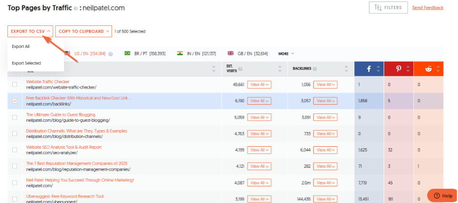Select the US / EN country tab
The image size is (458, 203).
90,54
